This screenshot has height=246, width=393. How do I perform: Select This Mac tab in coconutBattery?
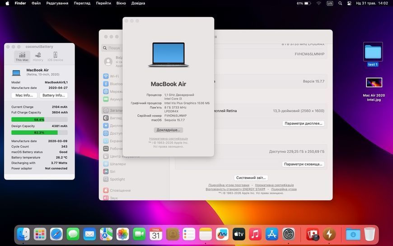(22, 57)
